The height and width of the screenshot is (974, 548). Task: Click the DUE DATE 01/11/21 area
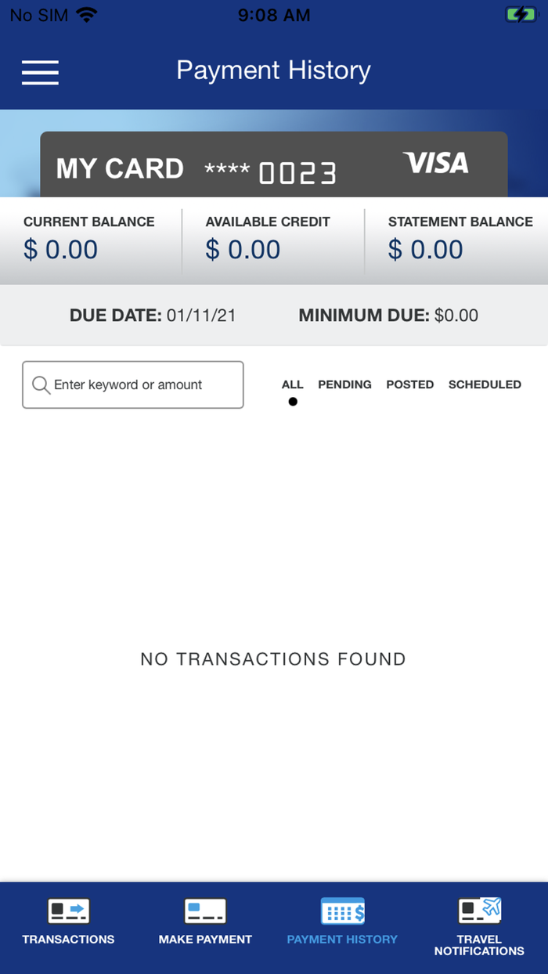coord(153,315)
